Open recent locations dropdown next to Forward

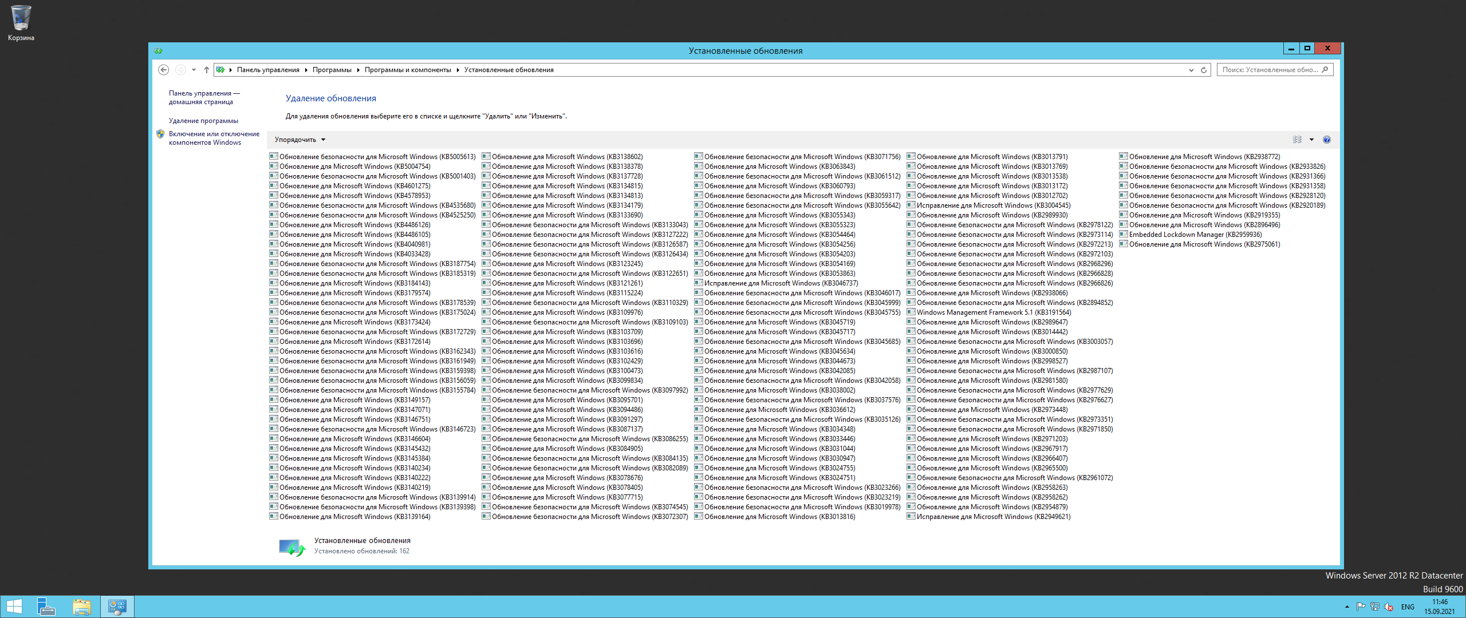pyautogui.click(x=194, y=70)
